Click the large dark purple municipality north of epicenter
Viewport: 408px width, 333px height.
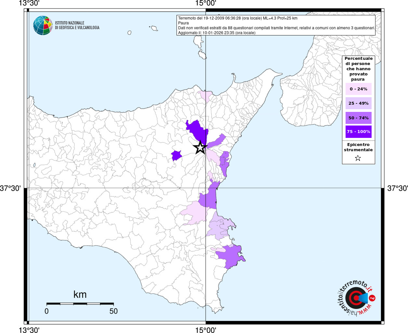(x=198, y=131)
